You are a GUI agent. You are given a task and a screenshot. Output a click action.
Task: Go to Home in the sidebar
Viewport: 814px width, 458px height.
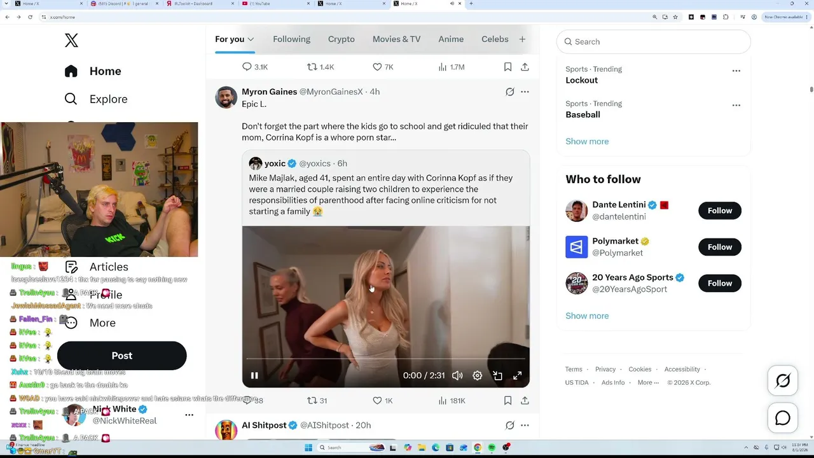click(x=93, y=71)
